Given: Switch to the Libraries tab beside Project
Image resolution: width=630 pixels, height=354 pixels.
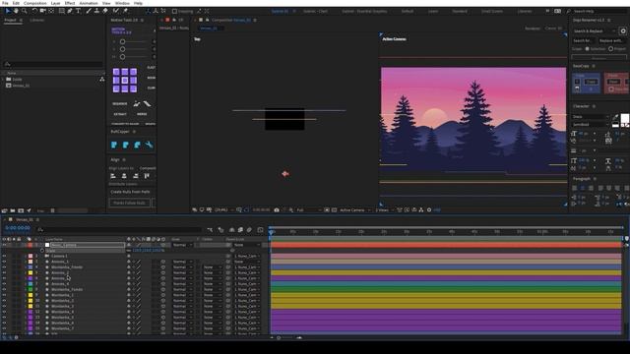Looking at the screenshot, I should tap(37, 20).
